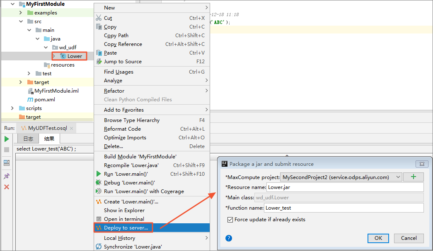
Task: Select Recompile 'Lower.java'
Action: [152, 165]
